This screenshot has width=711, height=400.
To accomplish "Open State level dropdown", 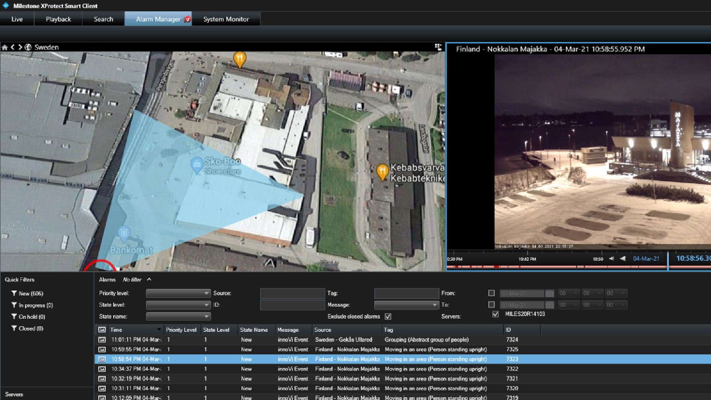I will point(178,305).
